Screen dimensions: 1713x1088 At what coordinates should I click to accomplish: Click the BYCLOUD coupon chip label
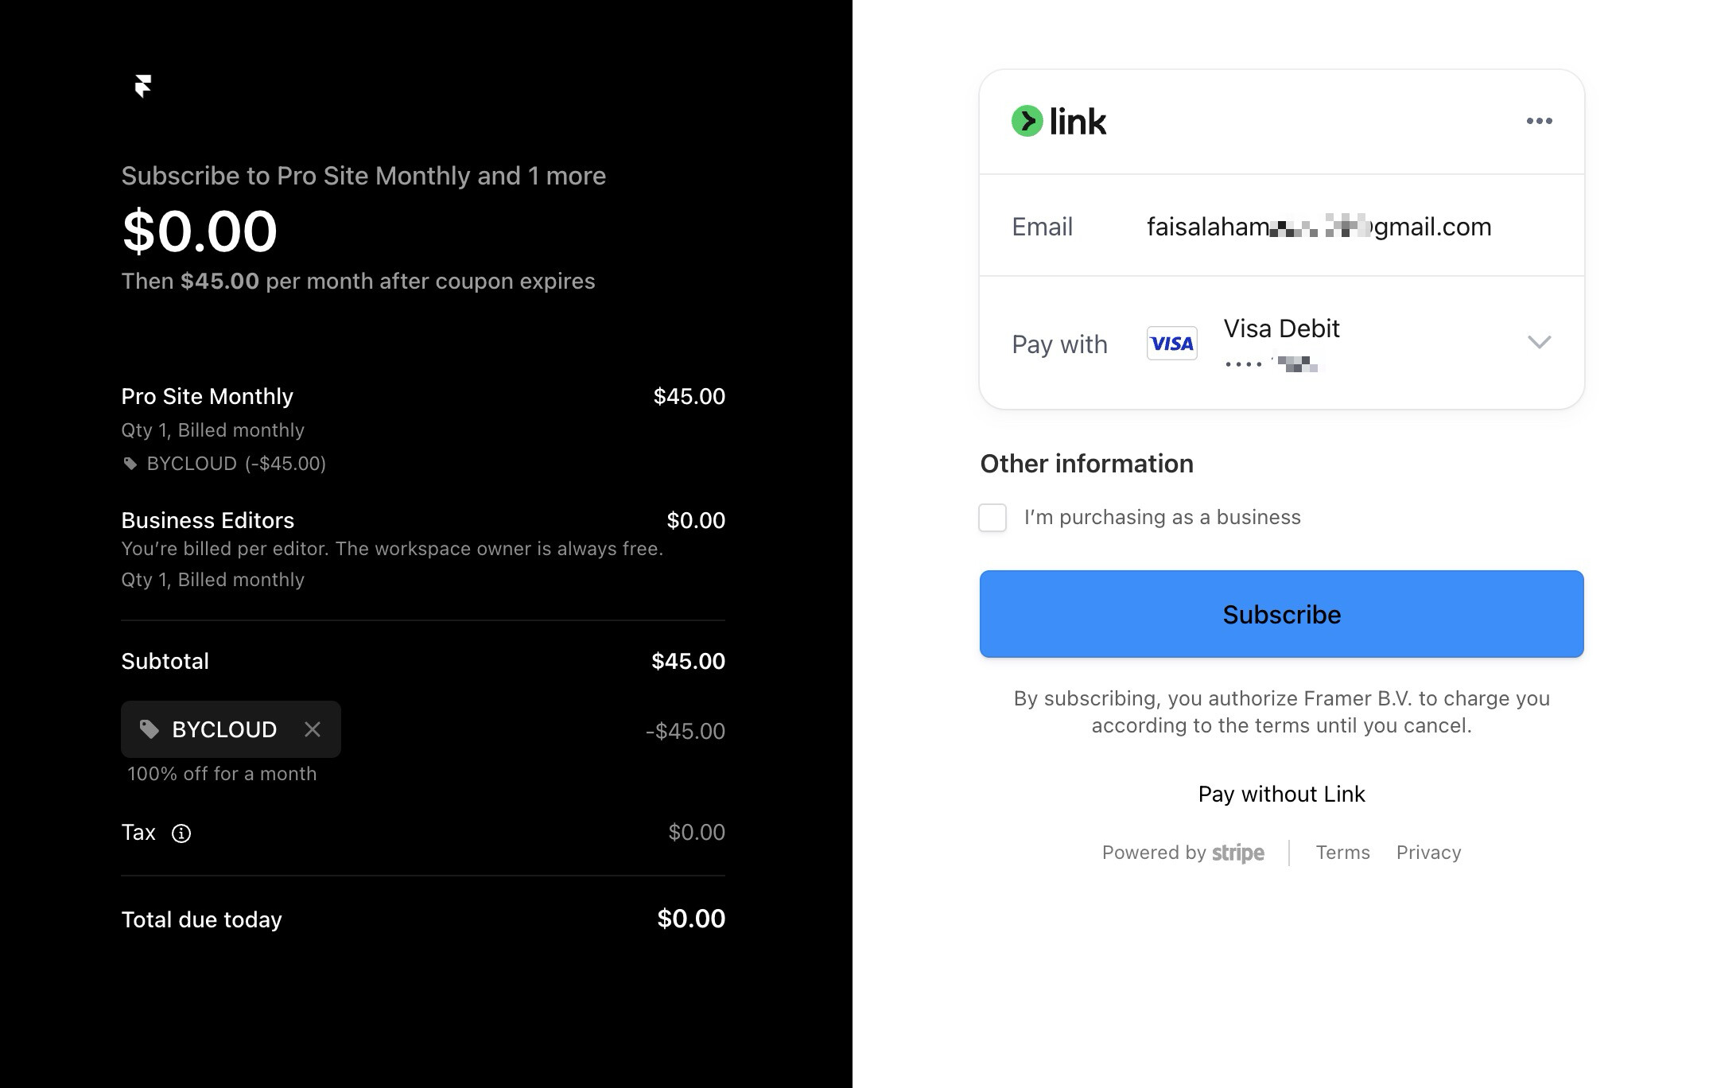(x=224, y=729)
